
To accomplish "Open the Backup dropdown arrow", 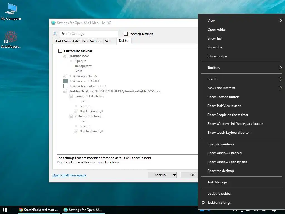I will tap(175, 175).
